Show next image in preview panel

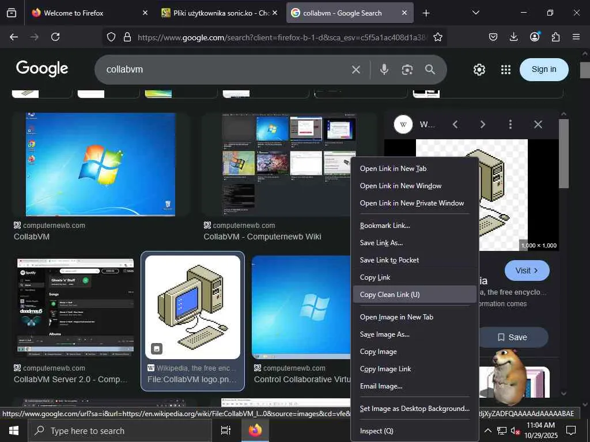483,124
